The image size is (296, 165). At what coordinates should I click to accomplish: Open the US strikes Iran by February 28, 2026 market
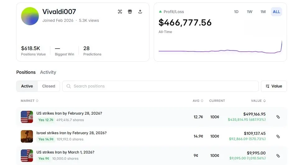(x=69, y=113)
